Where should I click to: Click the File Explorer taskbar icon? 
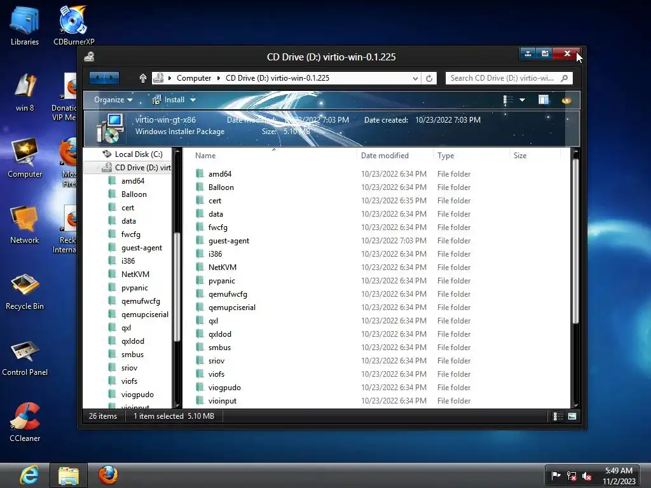coord(69,475)
